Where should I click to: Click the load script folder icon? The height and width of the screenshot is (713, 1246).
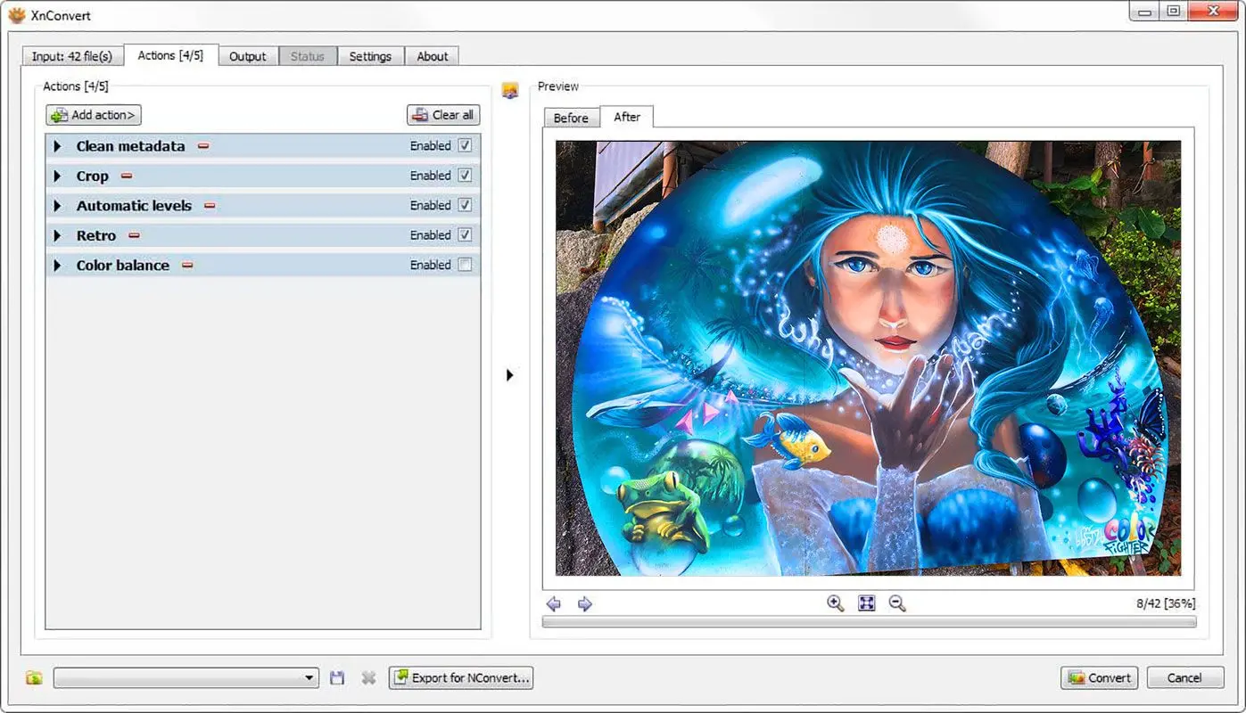[34, 678]
